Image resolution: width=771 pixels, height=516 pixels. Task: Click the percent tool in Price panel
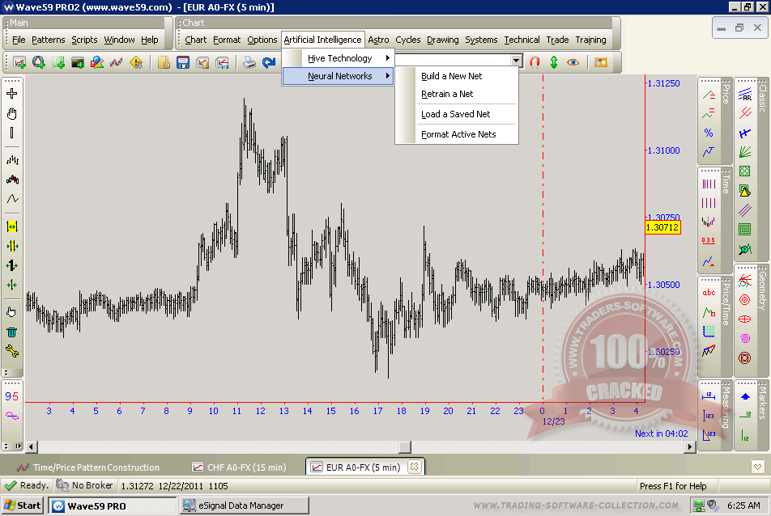point(709,133)
